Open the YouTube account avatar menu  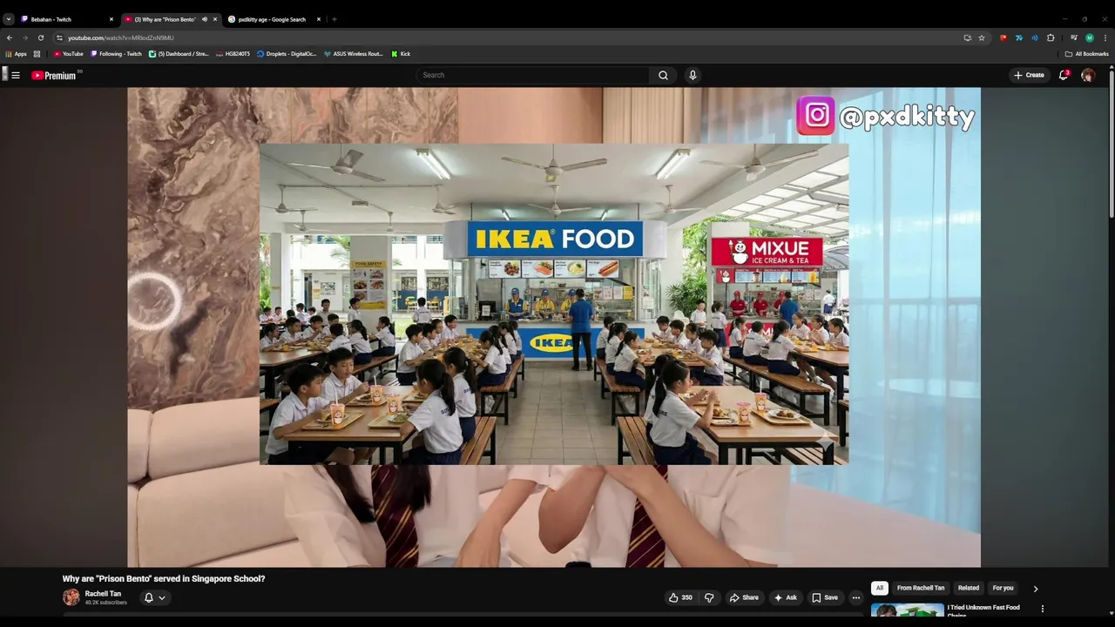point(1088,75)
